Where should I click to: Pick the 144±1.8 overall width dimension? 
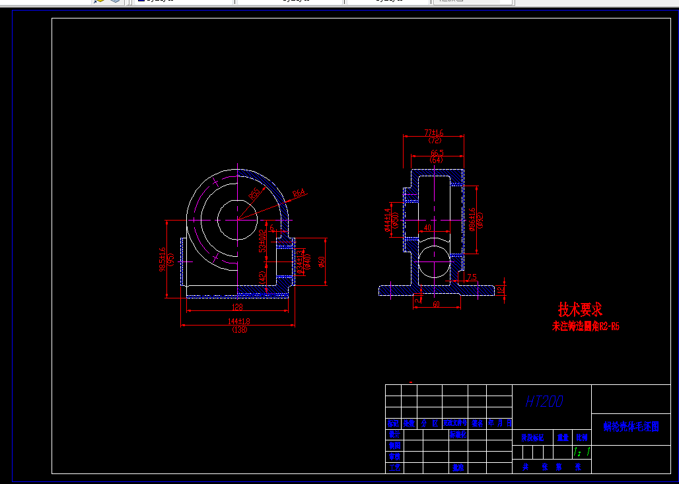239,321
